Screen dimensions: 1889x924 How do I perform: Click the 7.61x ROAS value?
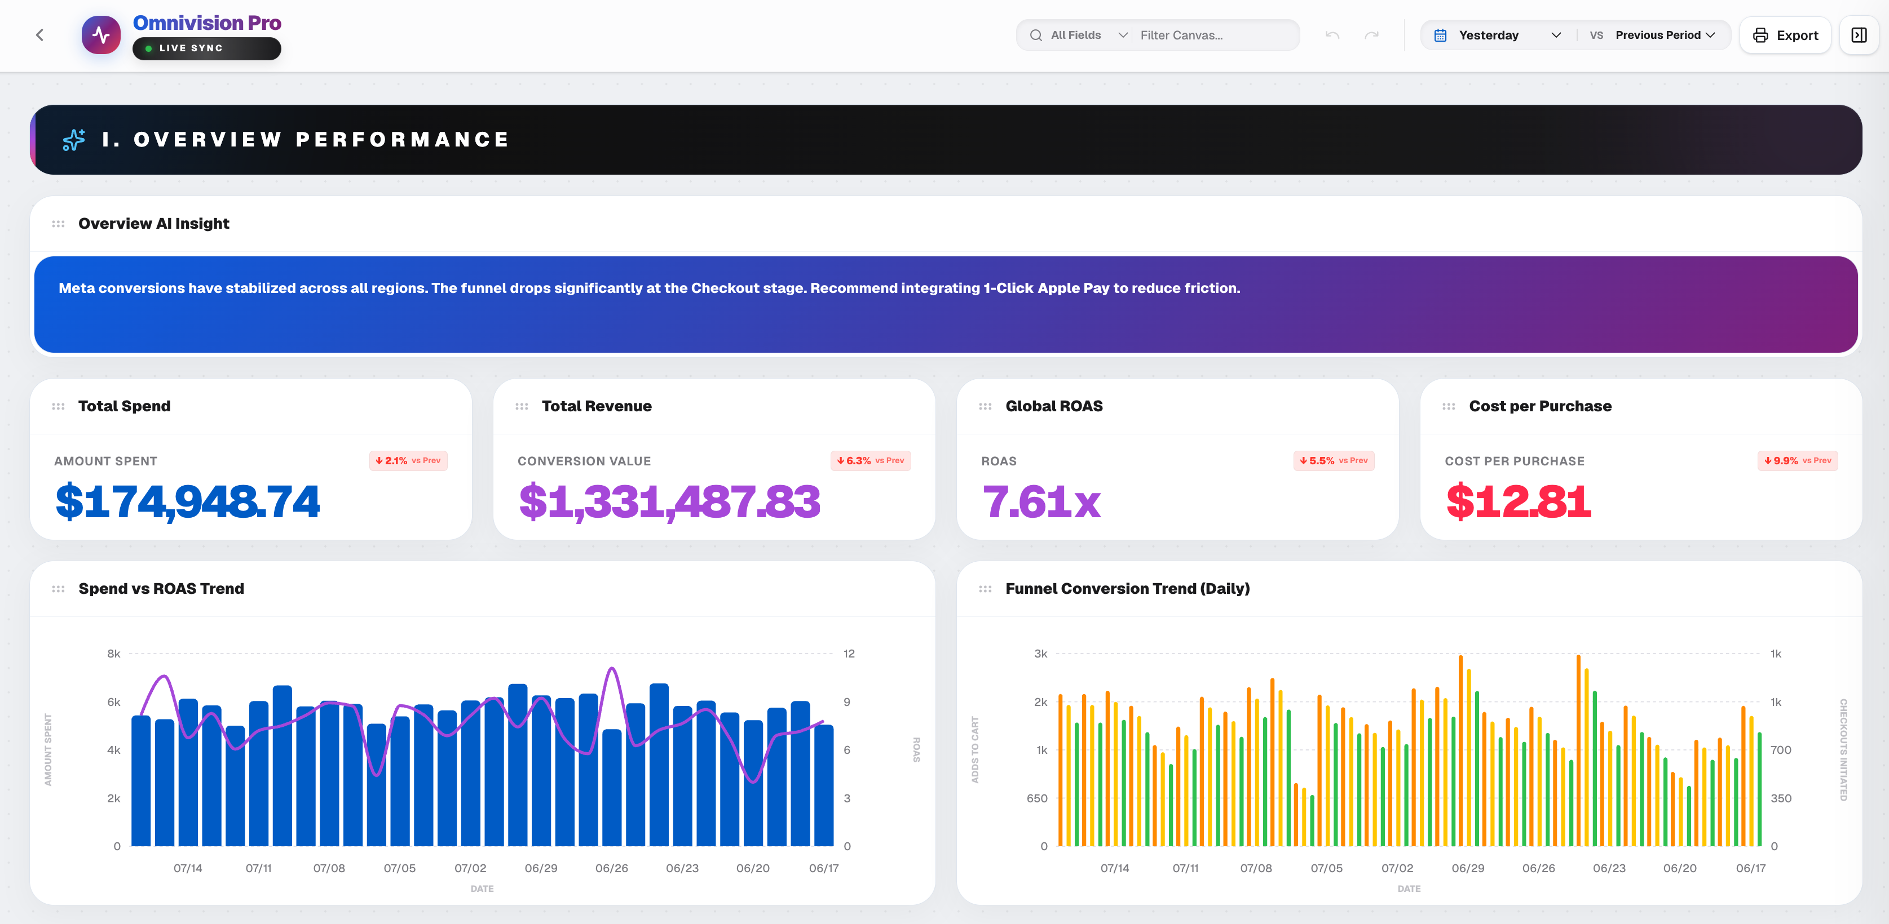pyautogui.click(x=1041, y=501)
